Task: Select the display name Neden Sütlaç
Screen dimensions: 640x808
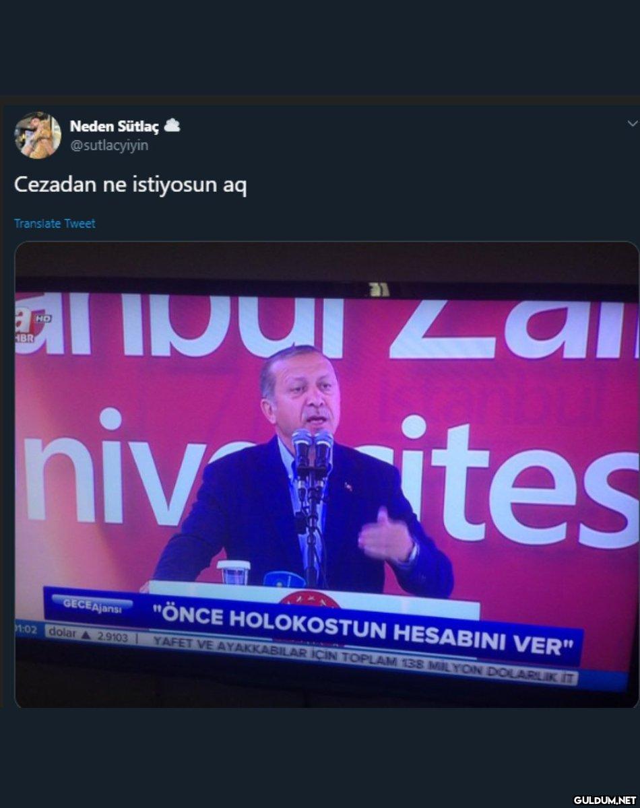Action: click(115, 126)
